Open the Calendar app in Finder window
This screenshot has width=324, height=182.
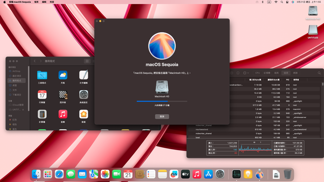[42, 95]
